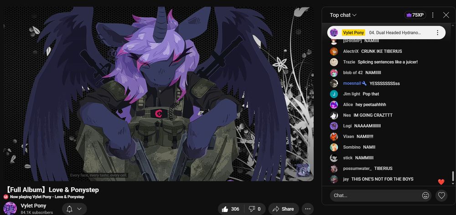
Task: Open Vylet Pony channel name link
Action: [33, 206]
